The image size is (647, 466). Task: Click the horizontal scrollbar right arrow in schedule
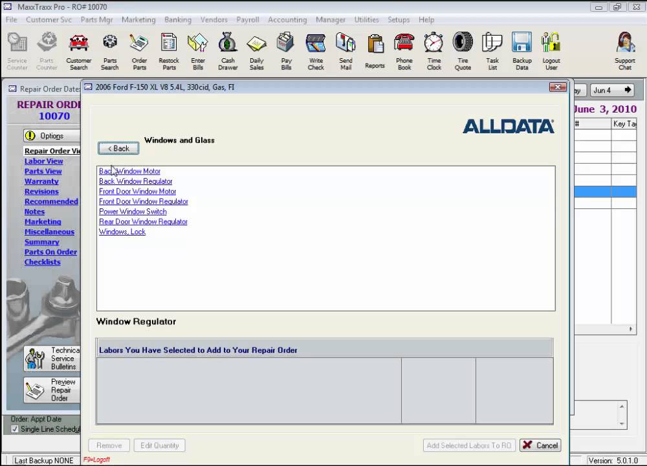click(631, 329)
